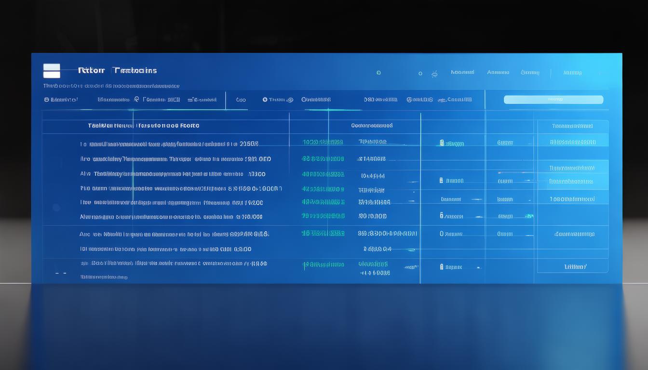Viewport: 648px width, 370px height.
Task: Click the white stacked logo icon at top-left
Action: pos(52,71)
